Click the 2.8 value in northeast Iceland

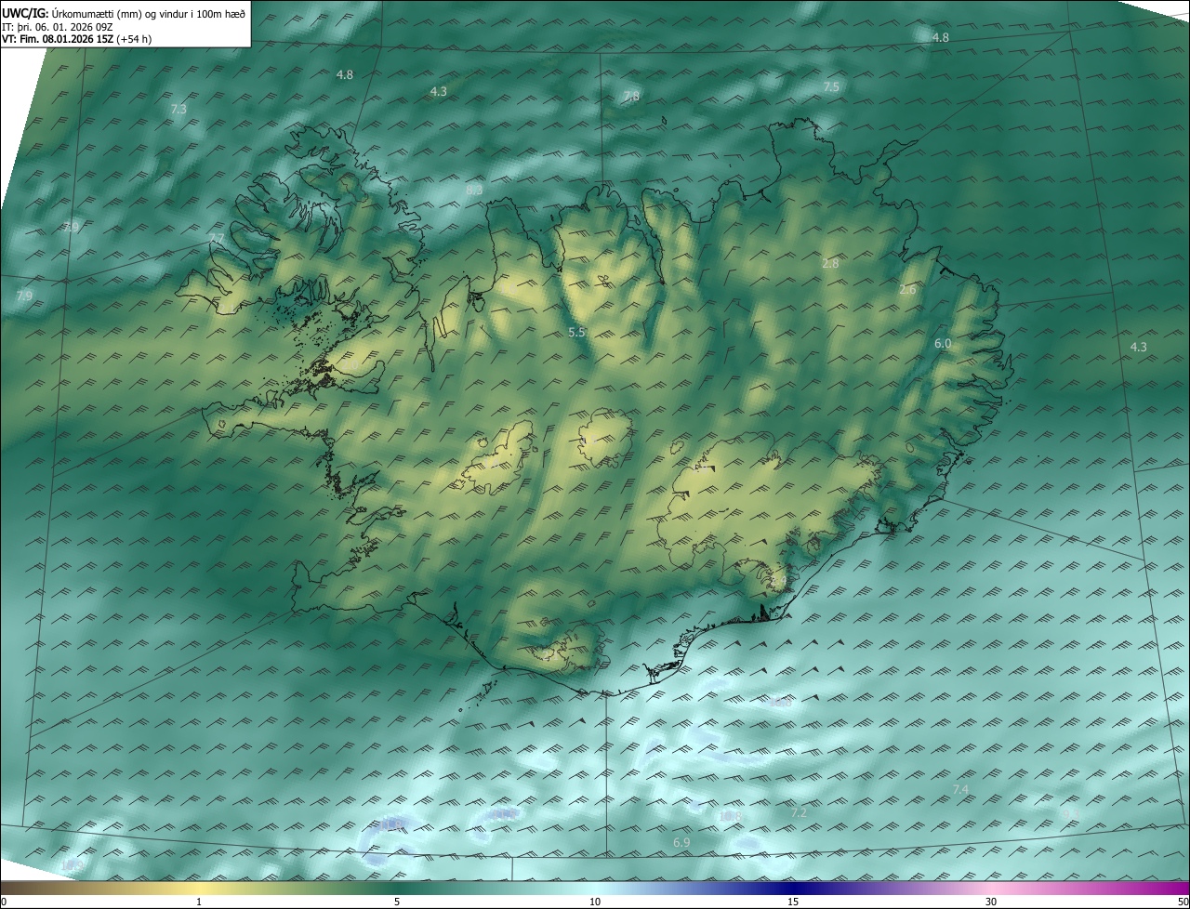(x=830, y=263)
